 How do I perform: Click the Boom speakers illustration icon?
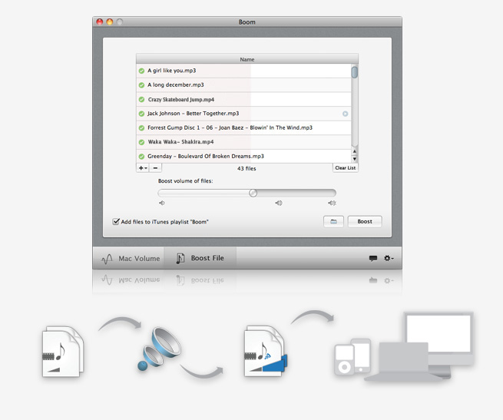(160, 349)
